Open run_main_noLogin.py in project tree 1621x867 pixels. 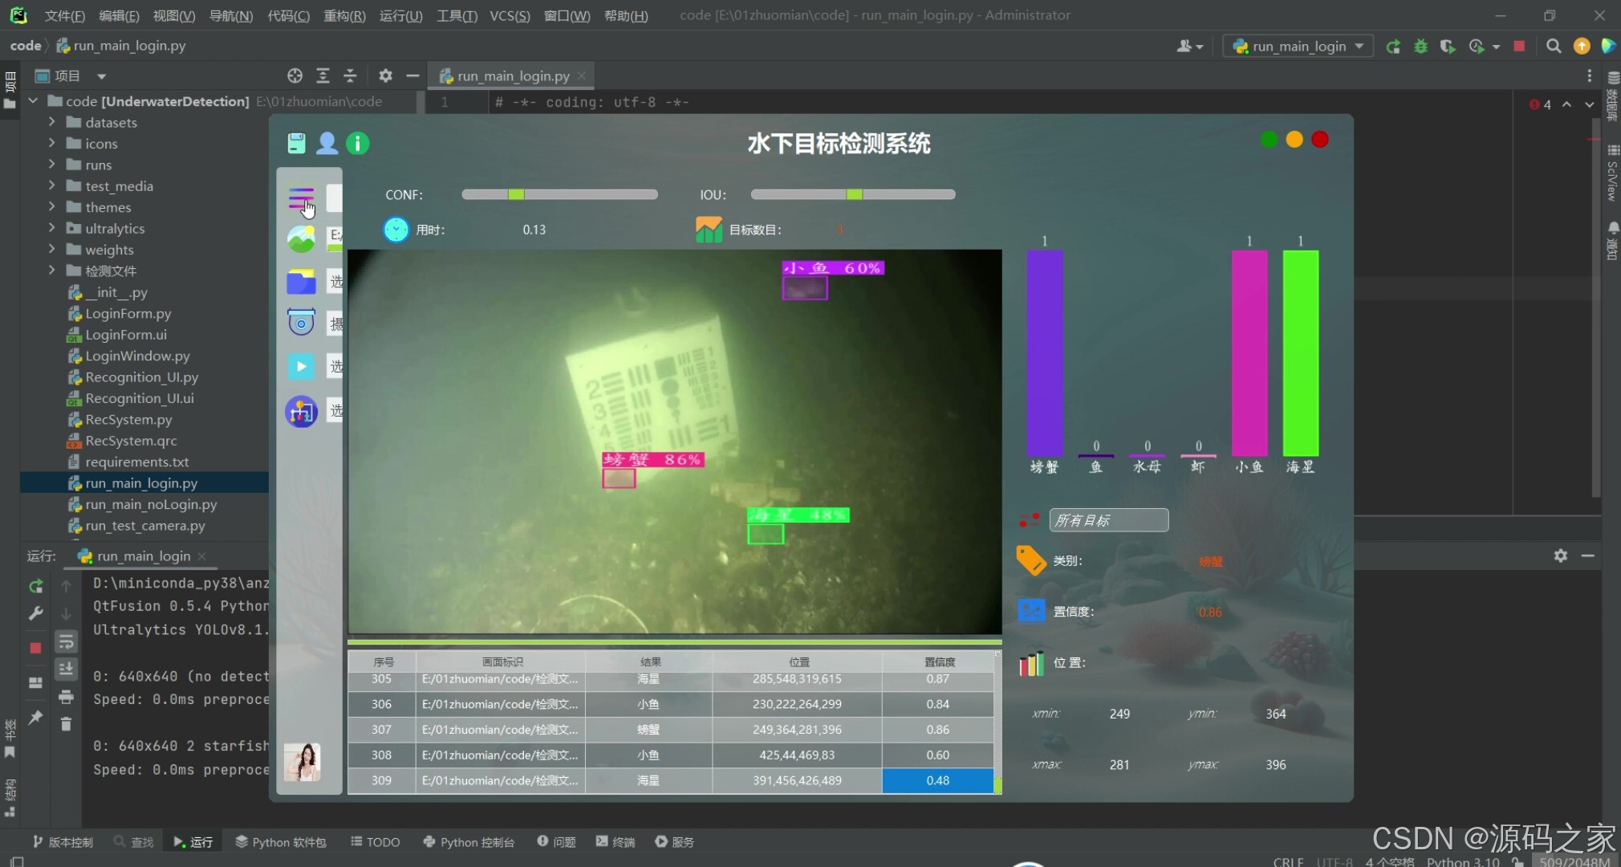pos(151,504)
